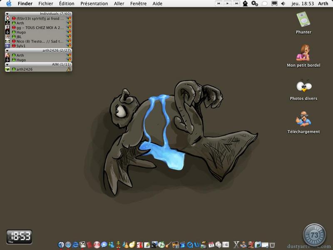The width and height of the screenshot is (333, 250).
Task: Click the display icon in menu bar
Action: coord(274,4)
